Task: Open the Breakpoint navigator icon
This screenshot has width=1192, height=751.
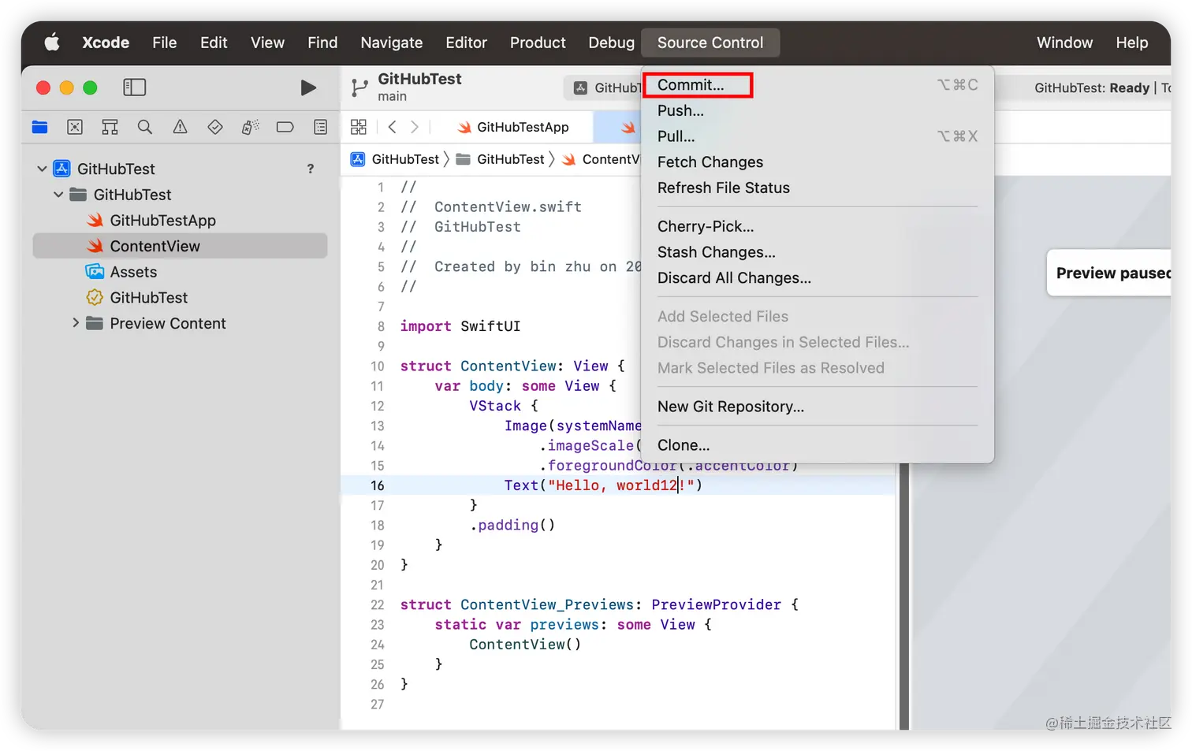Action: [x=285, y=127]
